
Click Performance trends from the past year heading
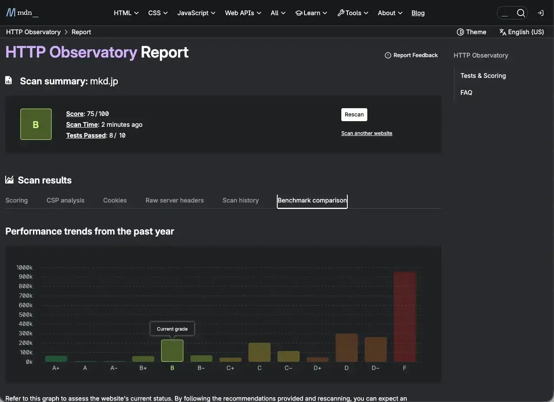point(90,231)
